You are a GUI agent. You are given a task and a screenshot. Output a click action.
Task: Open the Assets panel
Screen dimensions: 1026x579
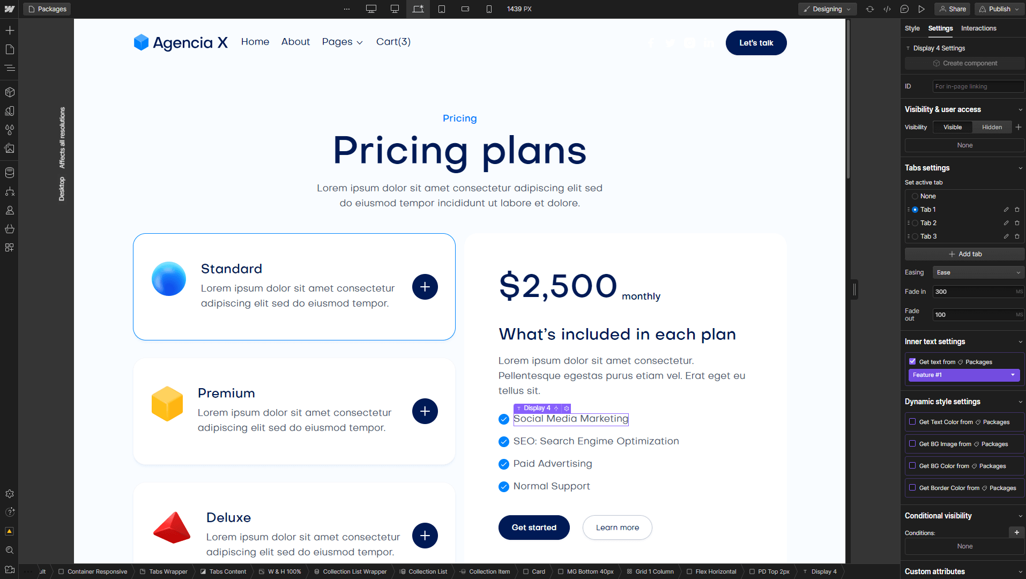click(x=10, y=149)
